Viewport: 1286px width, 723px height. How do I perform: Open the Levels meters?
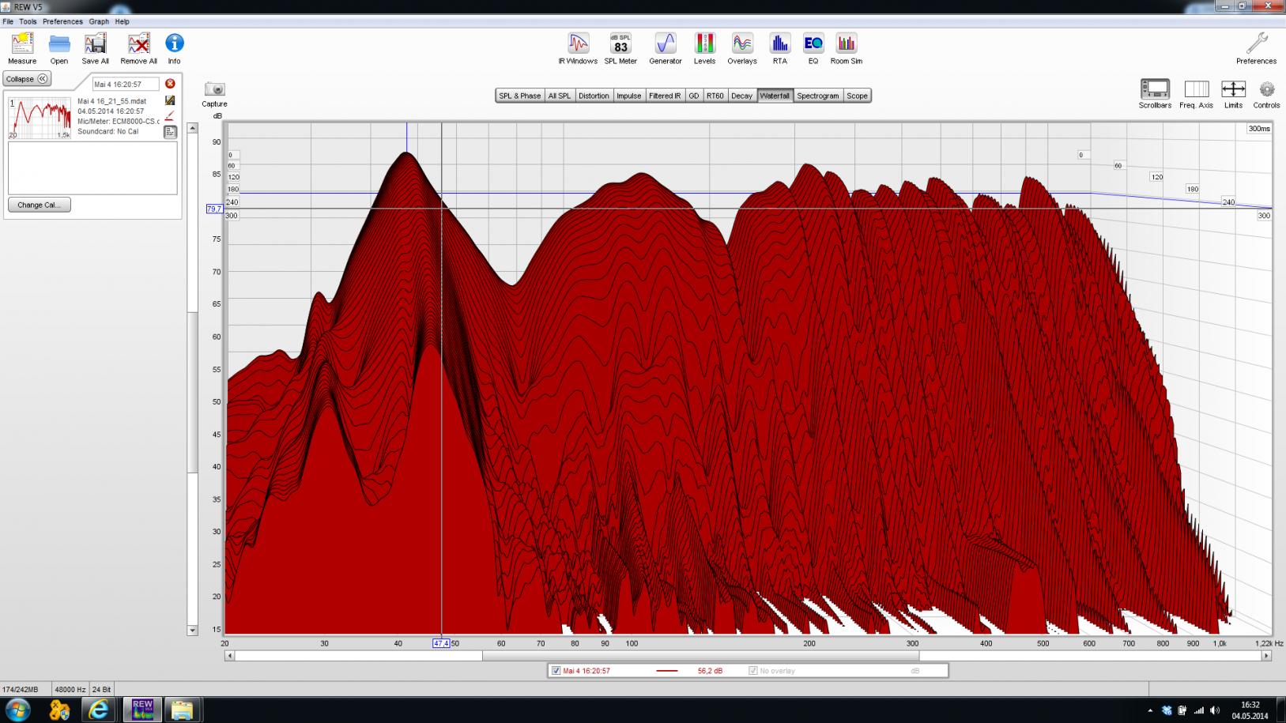click(x=704, y=49)
